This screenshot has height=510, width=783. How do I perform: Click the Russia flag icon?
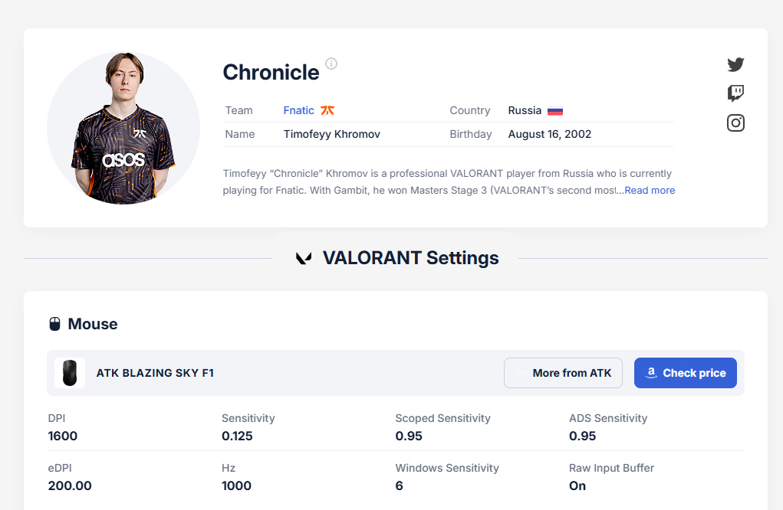click(x=555, y=110)
